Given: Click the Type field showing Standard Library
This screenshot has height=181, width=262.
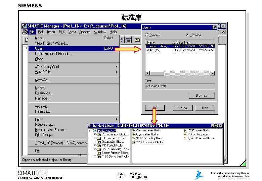Looking at the screenshot, I should (x=180, y=86).
